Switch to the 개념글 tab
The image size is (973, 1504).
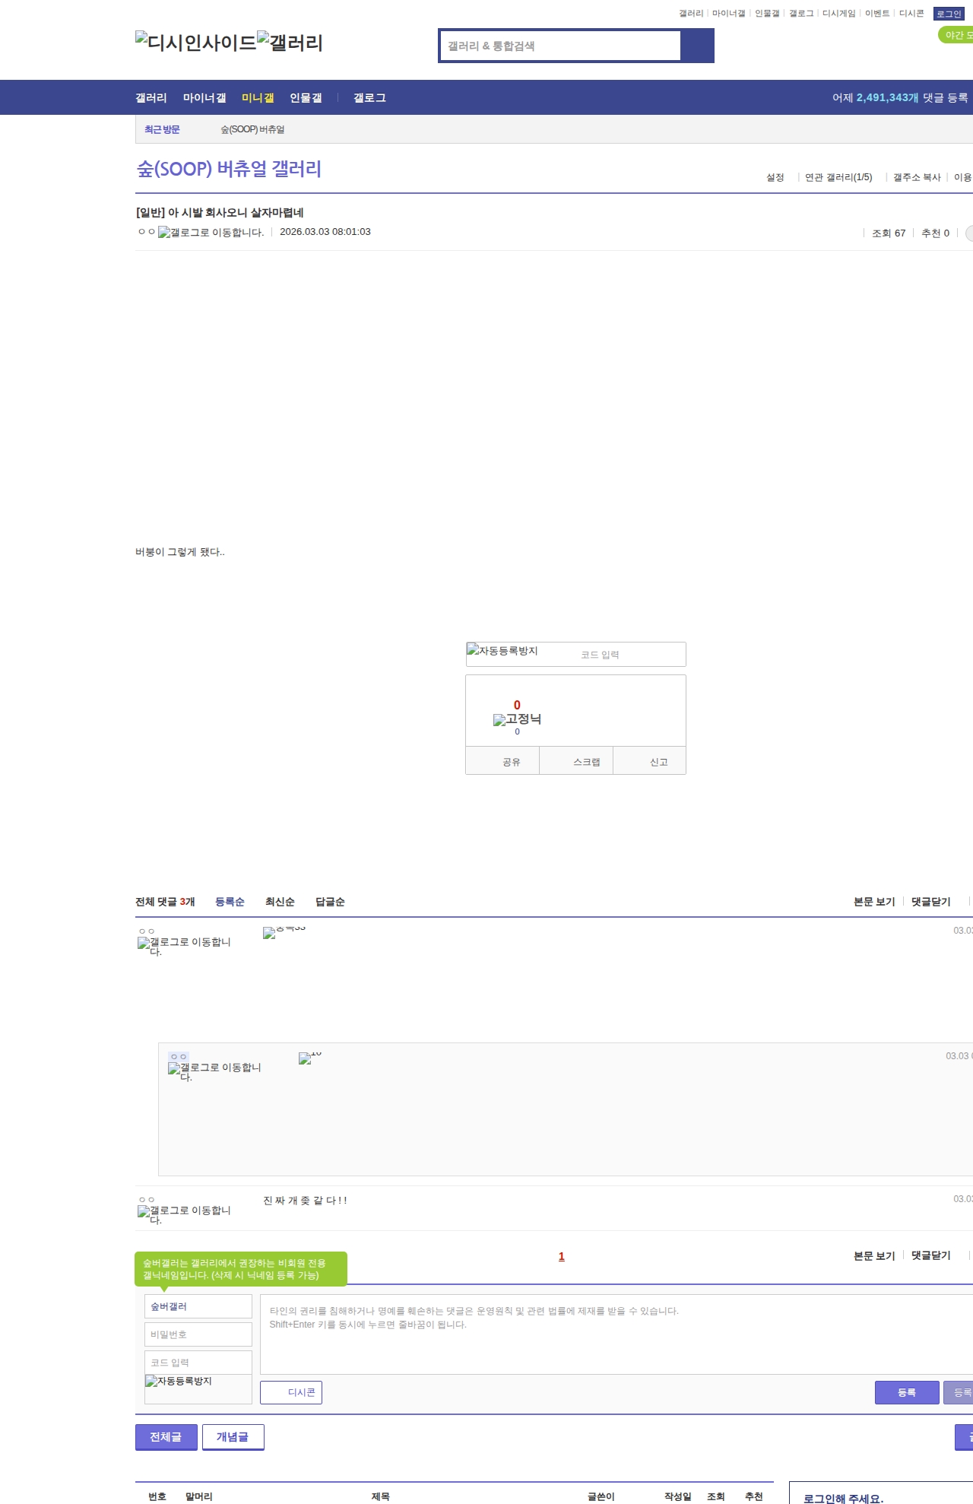(233, 1437)
